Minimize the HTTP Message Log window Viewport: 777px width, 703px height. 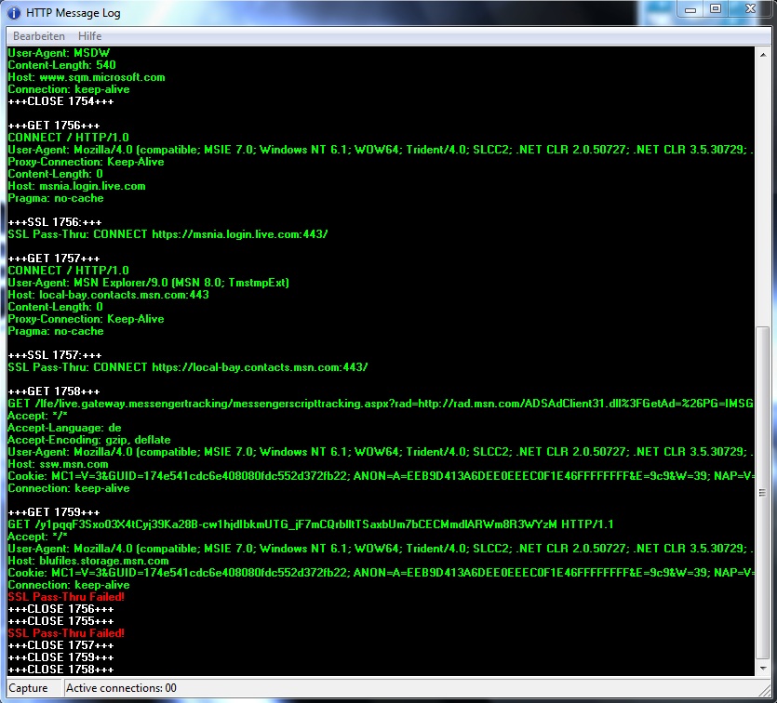690,9
